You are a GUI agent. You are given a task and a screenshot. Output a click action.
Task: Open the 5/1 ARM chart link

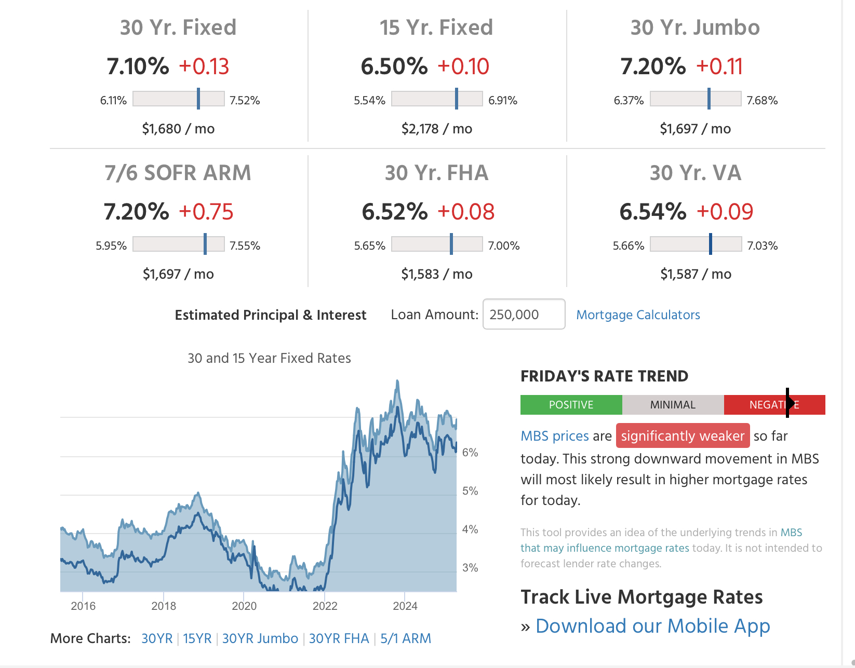pos(406,638)
